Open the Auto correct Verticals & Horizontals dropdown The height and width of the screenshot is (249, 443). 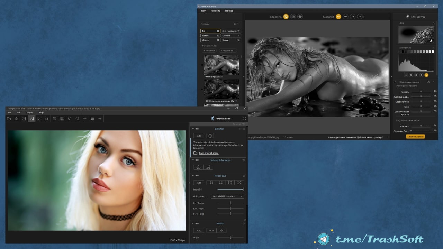[x=227, y=196]
